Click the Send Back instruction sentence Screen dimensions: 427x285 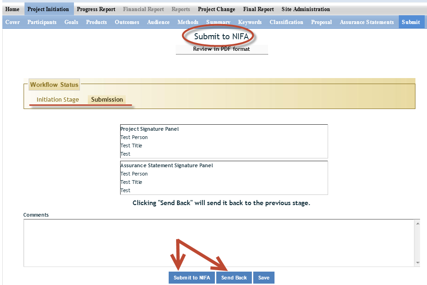click(221, 203)
